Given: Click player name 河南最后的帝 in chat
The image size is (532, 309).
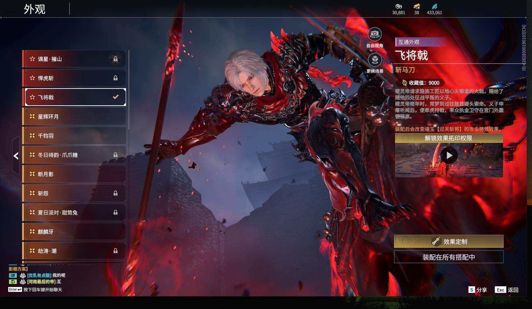Looking at the screenshot, I should [x=41, y=282].
